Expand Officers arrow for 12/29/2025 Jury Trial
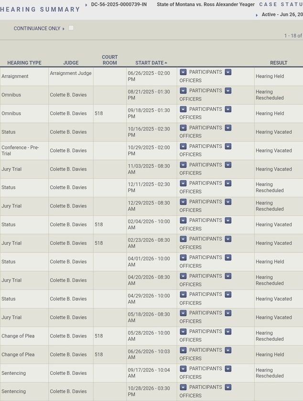303x401 pixels. (x=228, y=202)
